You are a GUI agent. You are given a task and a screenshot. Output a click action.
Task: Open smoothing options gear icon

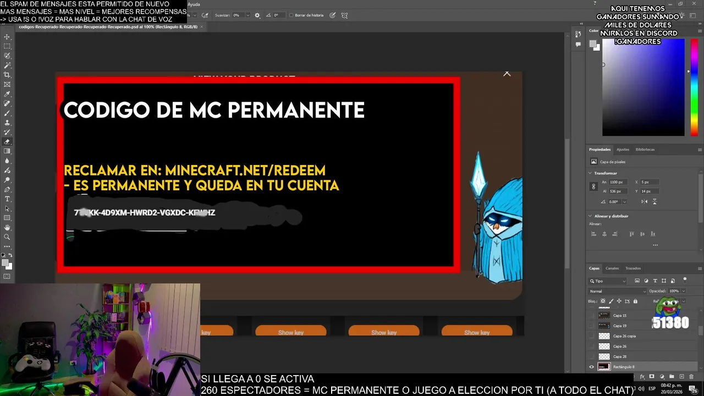point(257,15)
